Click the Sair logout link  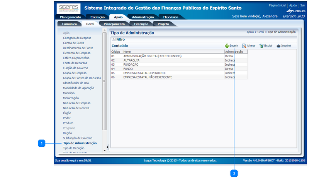pyautogui.click(x=302, y=5)
